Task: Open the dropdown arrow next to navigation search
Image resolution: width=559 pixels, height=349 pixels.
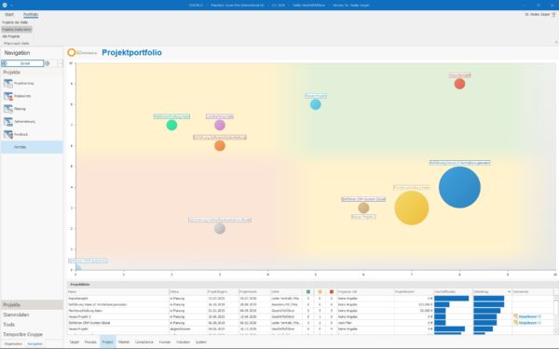Action: pos(61,63)
